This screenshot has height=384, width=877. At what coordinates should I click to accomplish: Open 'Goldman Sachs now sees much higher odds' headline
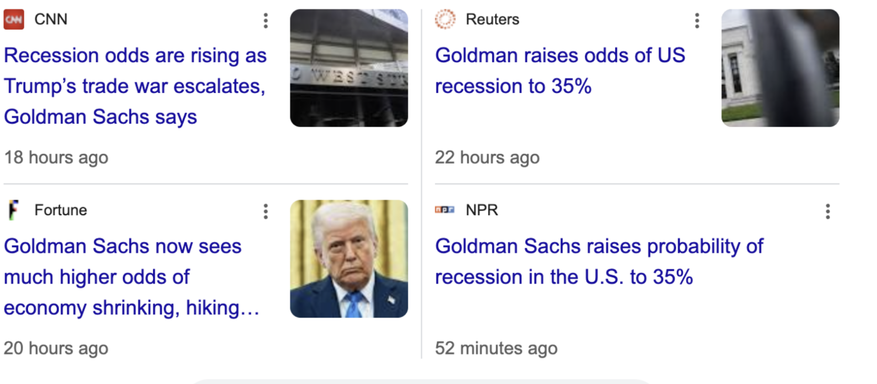tap(131, 277)
